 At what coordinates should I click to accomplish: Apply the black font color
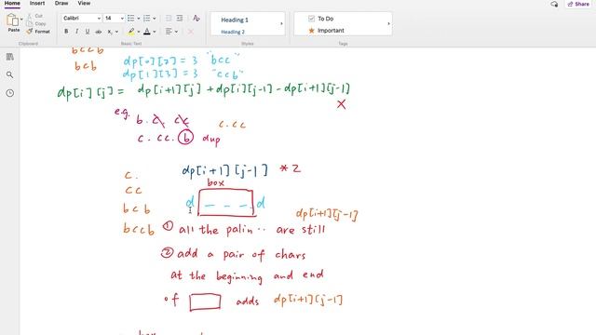147,32
